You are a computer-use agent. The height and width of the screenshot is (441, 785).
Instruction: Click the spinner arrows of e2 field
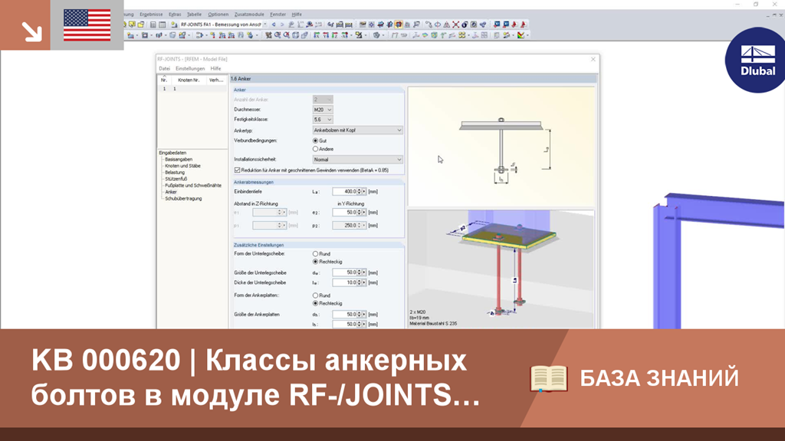[359, 213]
